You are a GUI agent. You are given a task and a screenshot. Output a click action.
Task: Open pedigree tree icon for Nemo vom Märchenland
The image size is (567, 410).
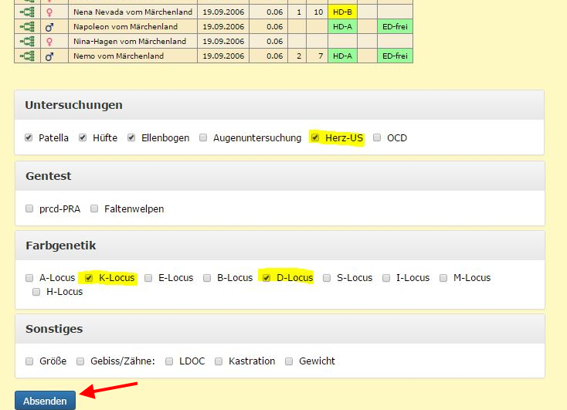point(27,56)
